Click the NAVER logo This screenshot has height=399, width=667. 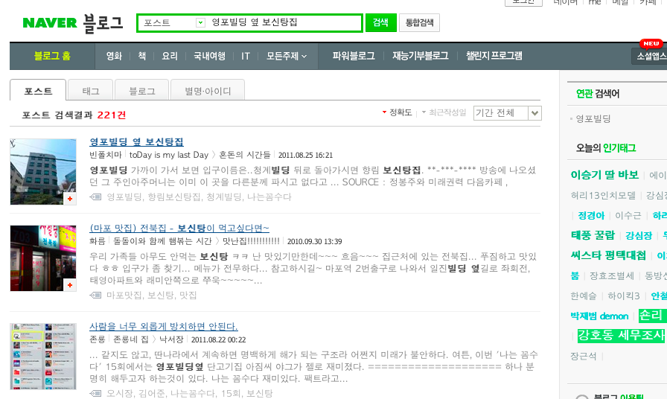pos(50,22)
